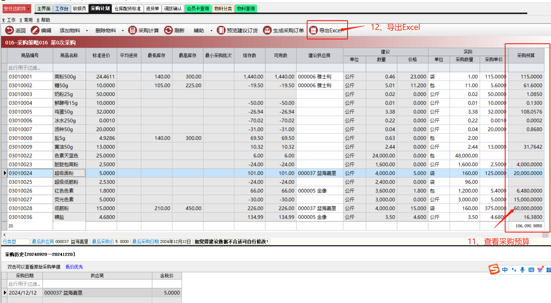551x303 pixels.
Task: Click the Sogou microphone voice input icon
Action: (x=522, y=270)
